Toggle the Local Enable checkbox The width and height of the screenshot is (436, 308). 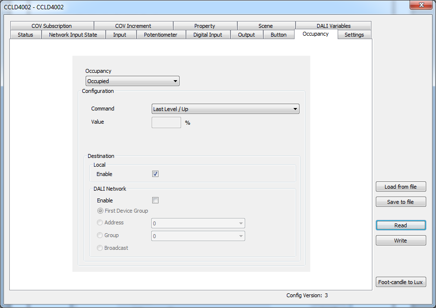coord(156,174)
